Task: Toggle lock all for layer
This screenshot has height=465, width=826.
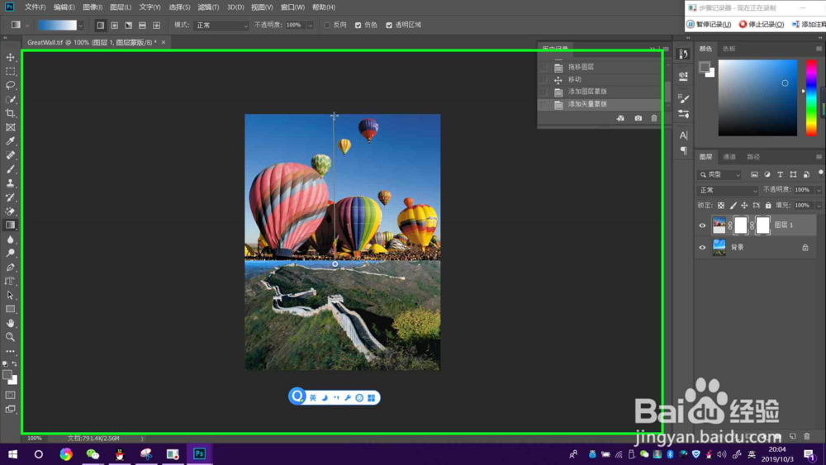Action: tap(768, 206)
